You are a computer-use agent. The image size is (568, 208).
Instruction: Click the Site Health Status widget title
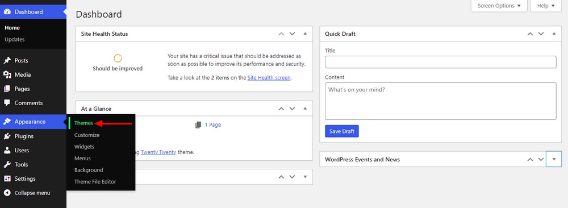click(105, 34)
